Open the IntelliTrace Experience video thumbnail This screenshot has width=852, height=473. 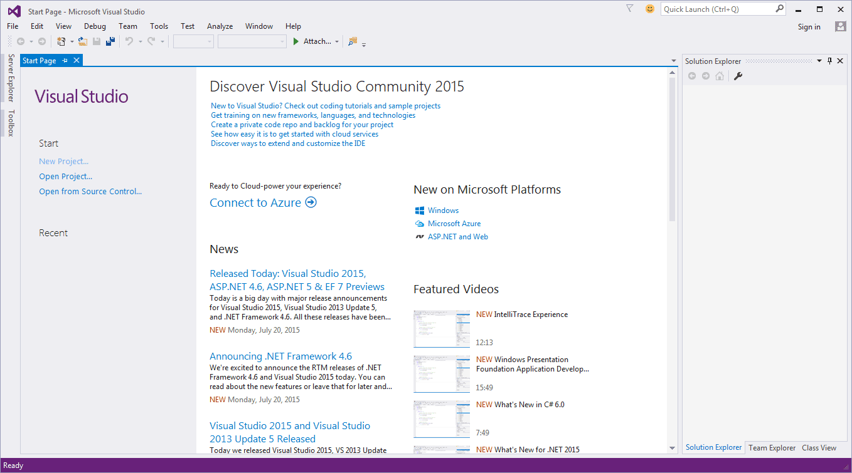pos(442,328)
